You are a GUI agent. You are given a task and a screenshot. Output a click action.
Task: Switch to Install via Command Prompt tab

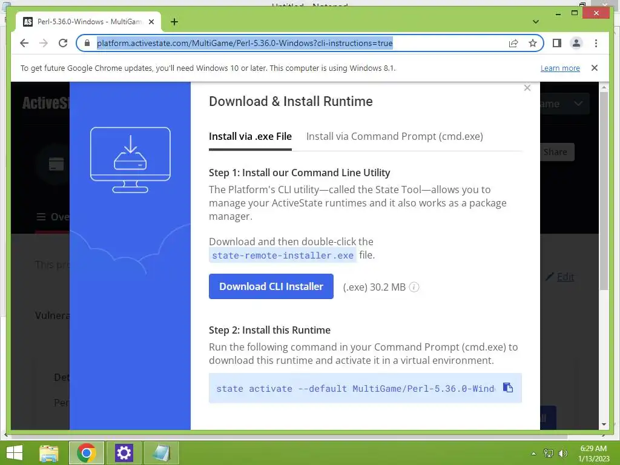(395, 136)
